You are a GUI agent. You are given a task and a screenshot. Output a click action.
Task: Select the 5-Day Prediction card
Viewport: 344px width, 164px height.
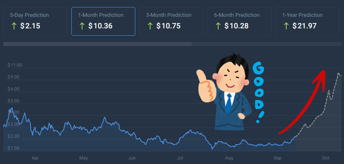point(35,21)
